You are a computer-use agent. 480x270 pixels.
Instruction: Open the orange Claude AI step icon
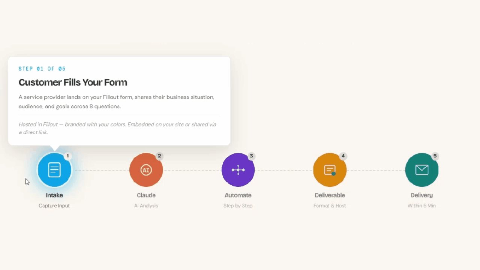(146, 170)
